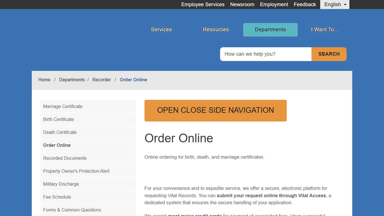View the Death Certificate section

pos(60,132)
